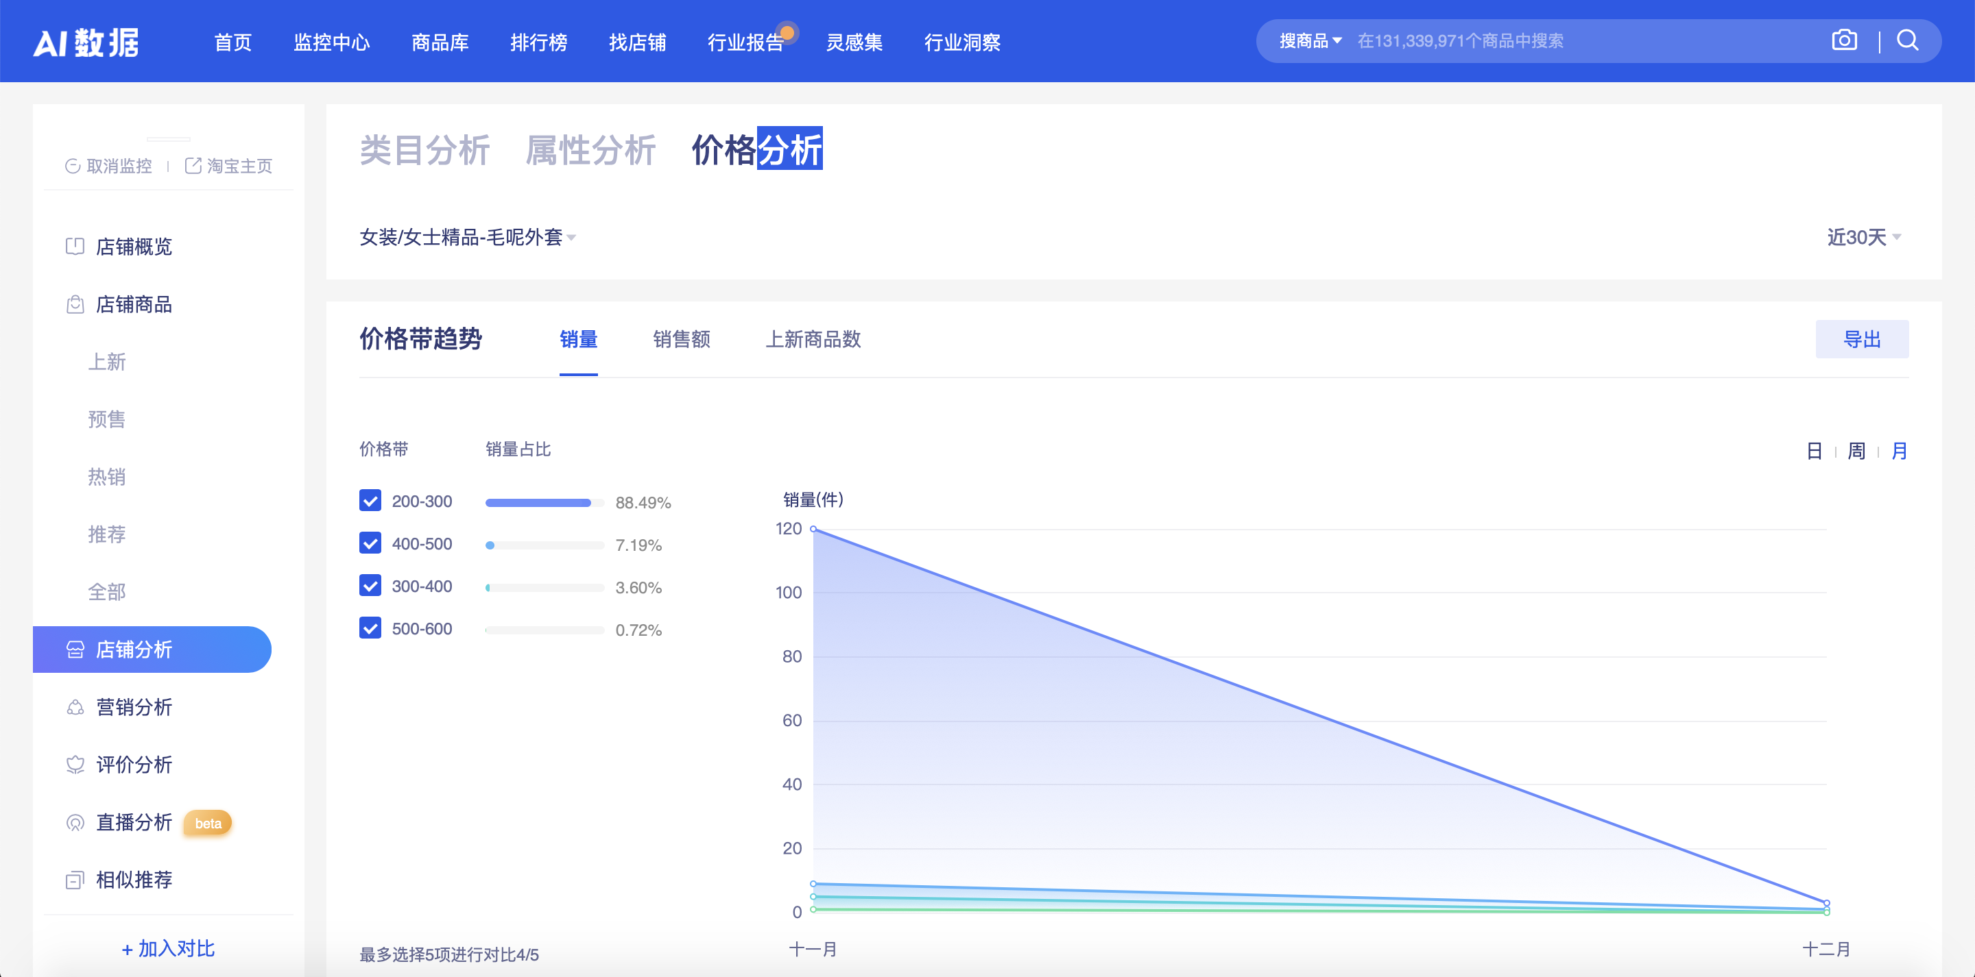This screenshot has height=977, width=1975.
Task: Disable the 500-600 price band checkbox
Action: (x=370, y=627)
